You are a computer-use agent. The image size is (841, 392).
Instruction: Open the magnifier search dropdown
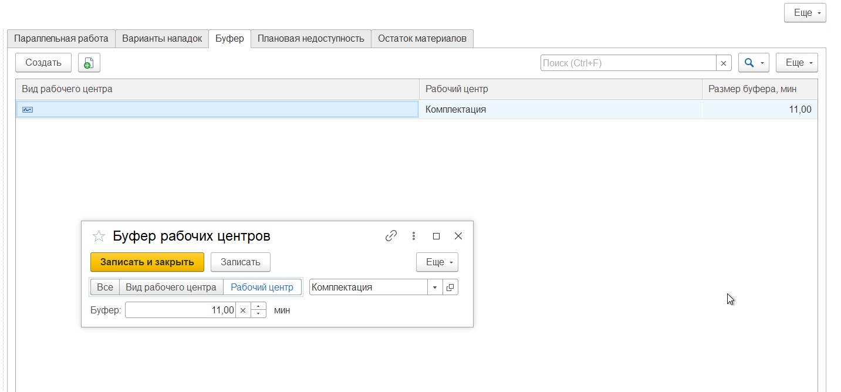754,63
